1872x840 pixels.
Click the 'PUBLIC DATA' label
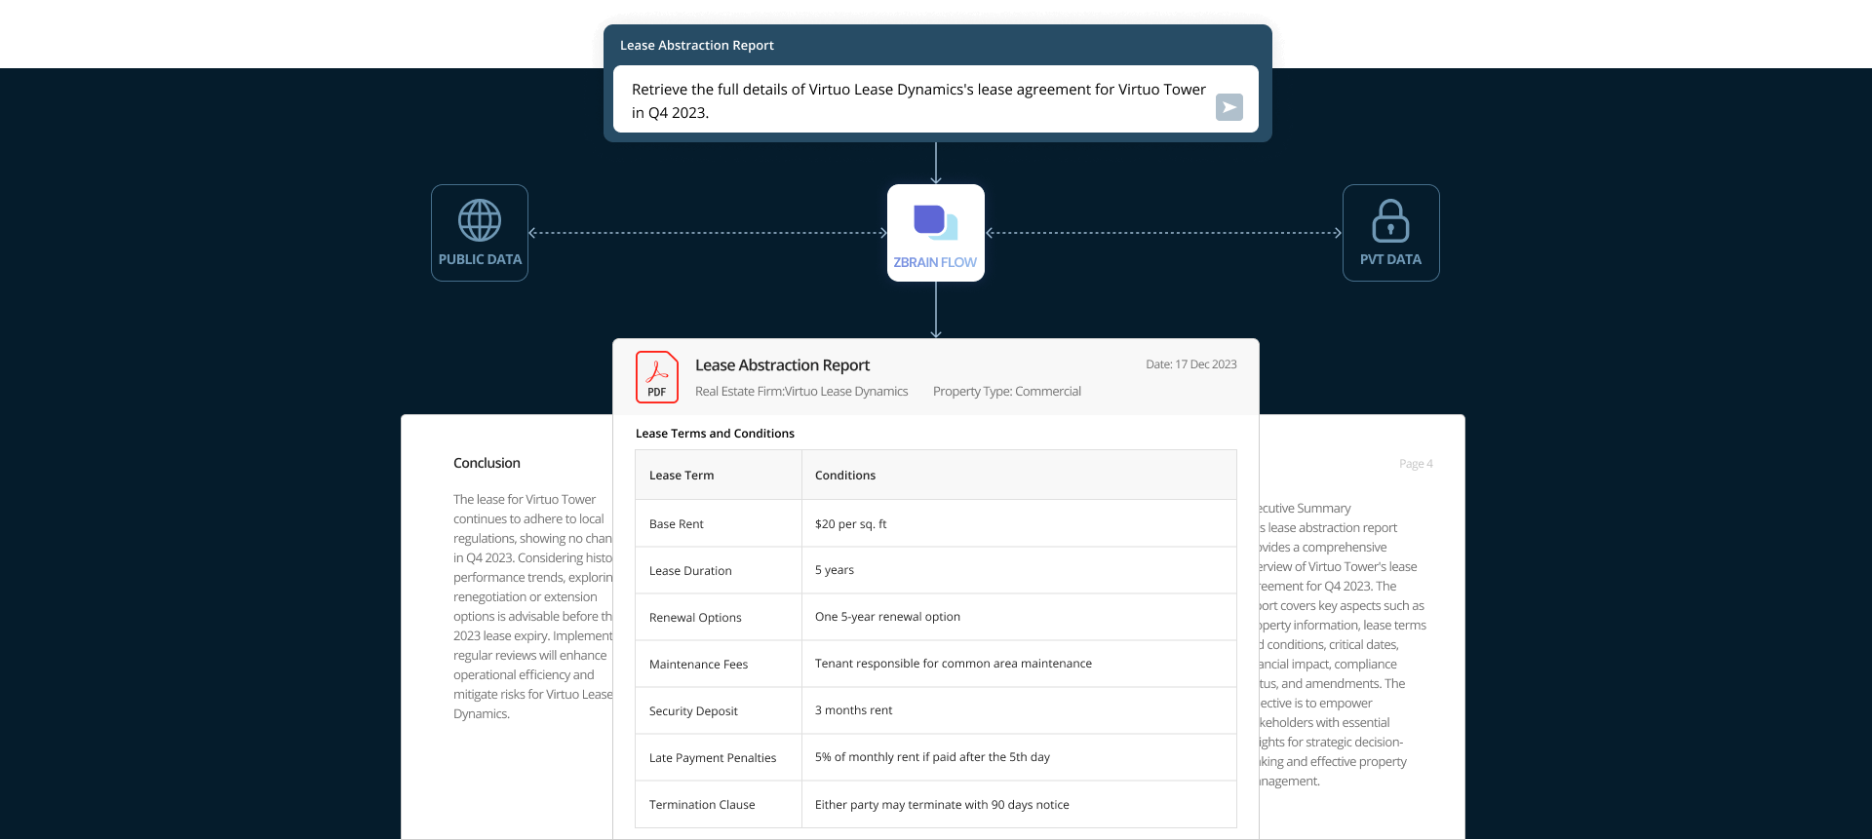pyautogui.click(x=480, y=259)
